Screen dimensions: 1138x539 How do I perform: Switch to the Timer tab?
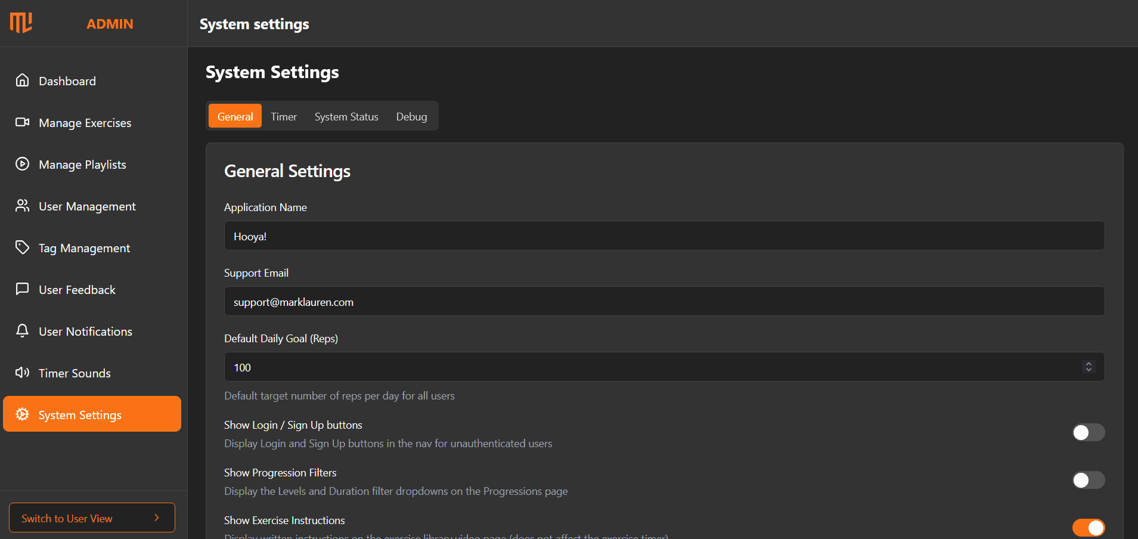(x=284, y=116)
